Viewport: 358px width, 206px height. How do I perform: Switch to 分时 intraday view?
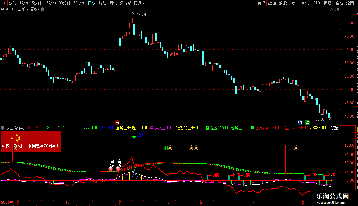[x=13, y=3]
